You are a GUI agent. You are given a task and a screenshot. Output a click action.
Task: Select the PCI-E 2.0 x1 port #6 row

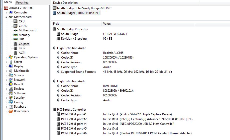(124, 133)
